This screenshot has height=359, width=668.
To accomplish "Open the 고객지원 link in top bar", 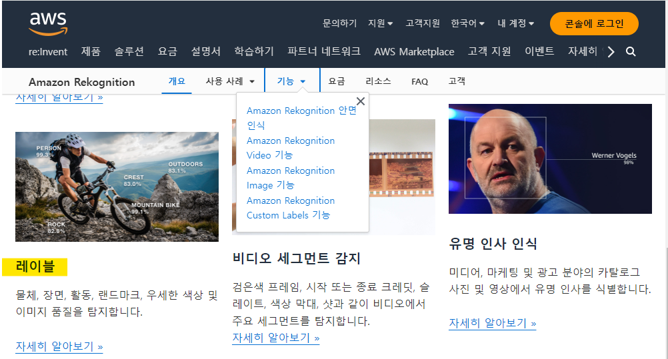I will (422, 23).
